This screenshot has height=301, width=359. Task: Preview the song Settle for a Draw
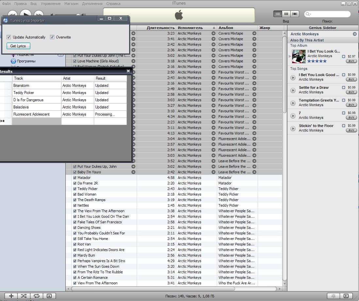click(x=293, y=90)
